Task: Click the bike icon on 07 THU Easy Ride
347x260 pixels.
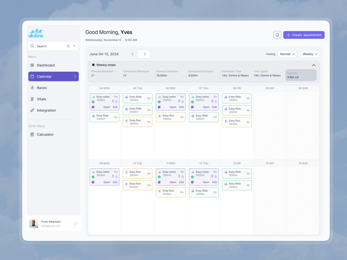Action: 193,116
